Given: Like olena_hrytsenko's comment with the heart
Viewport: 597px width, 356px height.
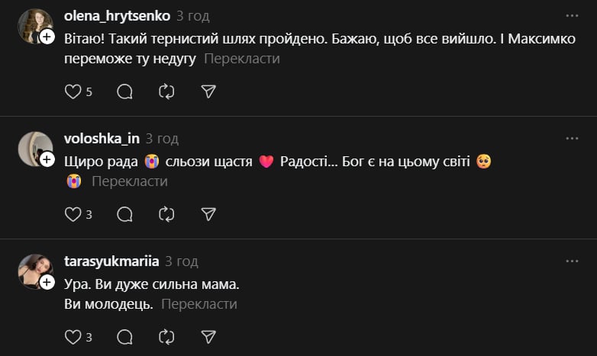Looking at the screenshot, I should (73, 91).
